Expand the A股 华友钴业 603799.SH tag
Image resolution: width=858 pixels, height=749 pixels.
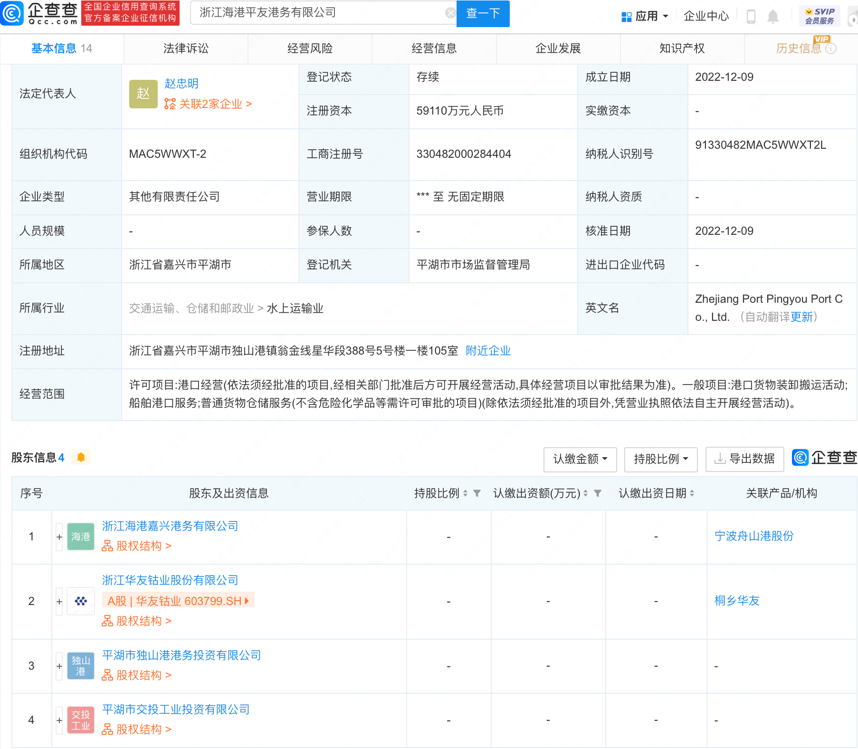[x=178, y=601]
